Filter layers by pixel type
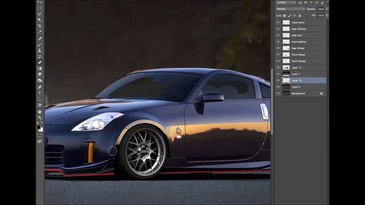The height and width of the screenshot is (205, 365). (301, 2)
